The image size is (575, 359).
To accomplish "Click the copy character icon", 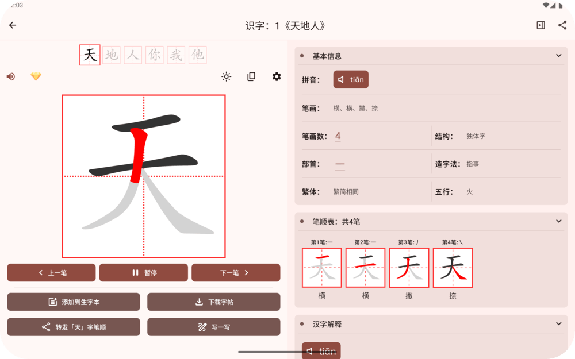I will pyautogui.click(x=251, y=76).
